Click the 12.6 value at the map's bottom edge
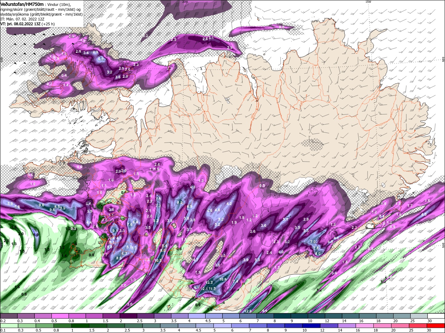The height and width of the screenshot is (333, 445). [248, 311]
